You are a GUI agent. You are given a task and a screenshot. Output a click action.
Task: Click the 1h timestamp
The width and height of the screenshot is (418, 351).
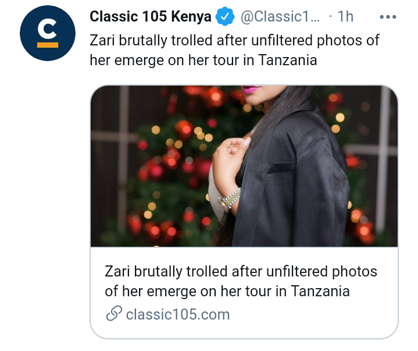(x=345, y=16)
